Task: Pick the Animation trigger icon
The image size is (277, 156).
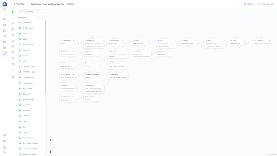Action: point(20,110)
